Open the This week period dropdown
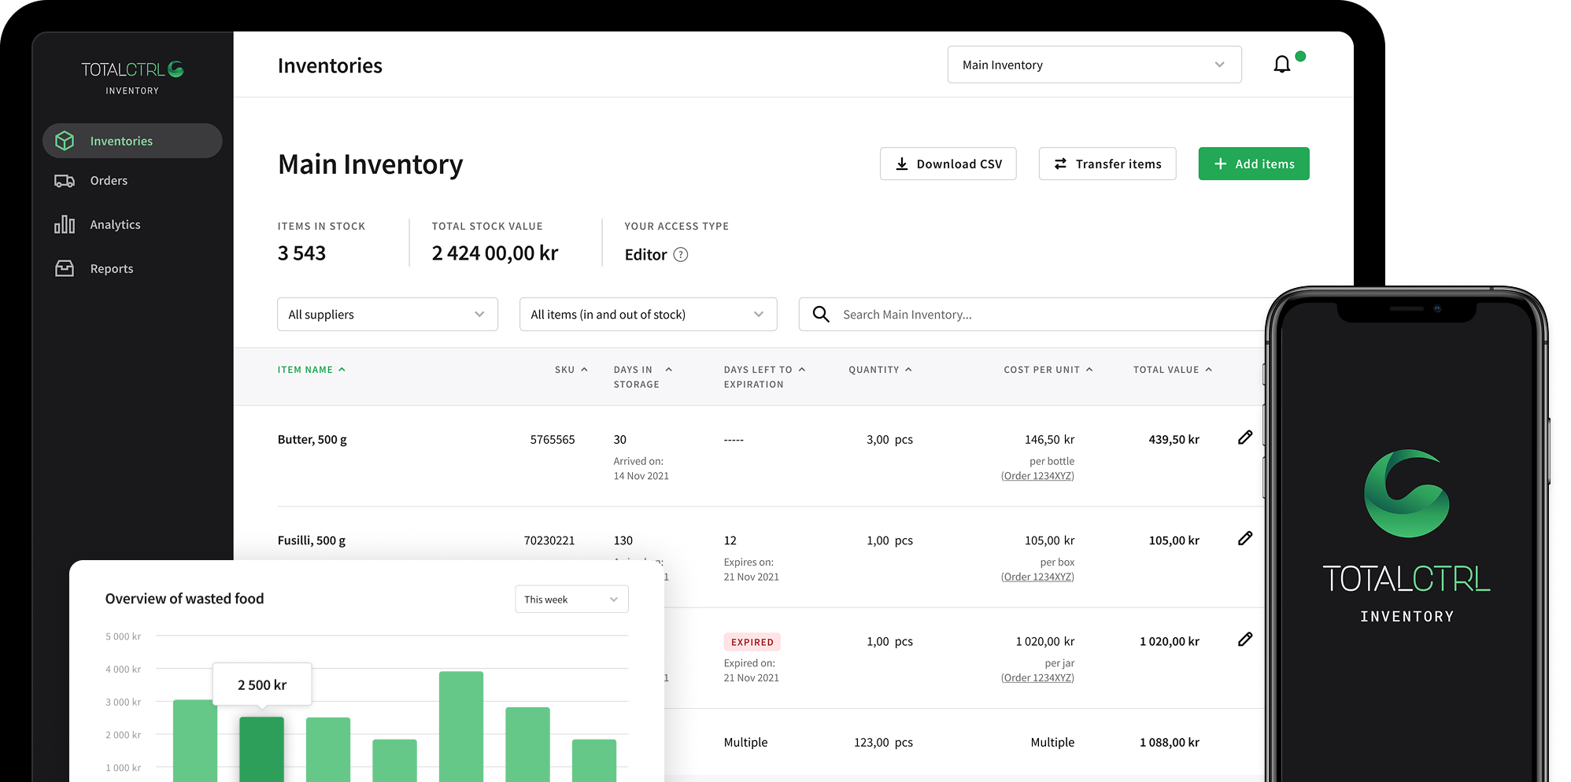Viewport: 1571px width, 782px height. click(x=571, y=599)
